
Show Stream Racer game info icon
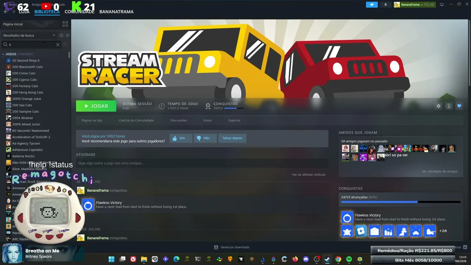(449, 106)
